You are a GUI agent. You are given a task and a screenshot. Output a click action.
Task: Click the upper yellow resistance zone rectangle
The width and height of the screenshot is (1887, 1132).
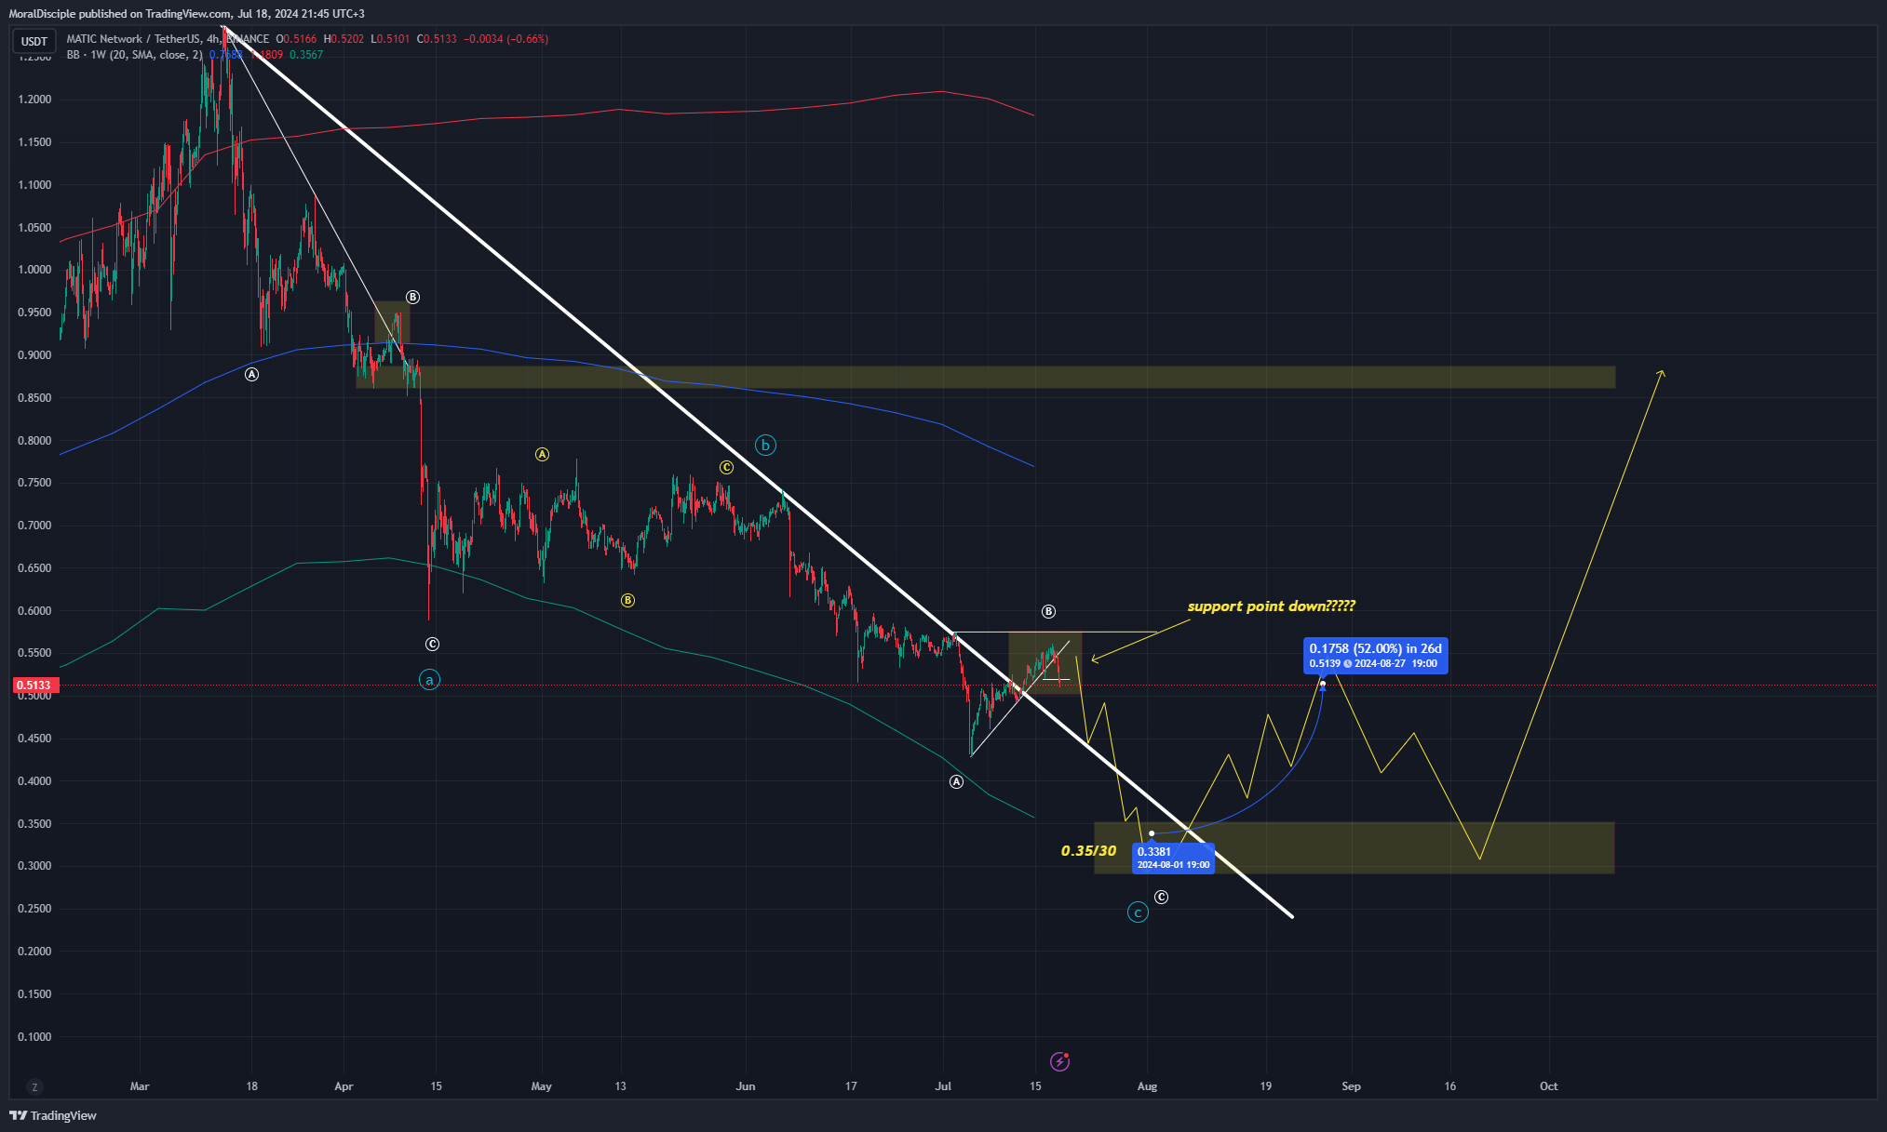click(985, 377)
